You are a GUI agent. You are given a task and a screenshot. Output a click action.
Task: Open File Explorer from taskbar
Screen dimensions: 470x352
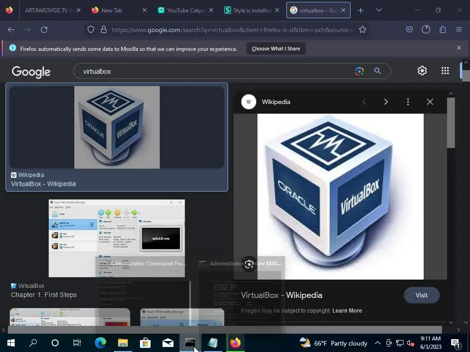[123, 343]
